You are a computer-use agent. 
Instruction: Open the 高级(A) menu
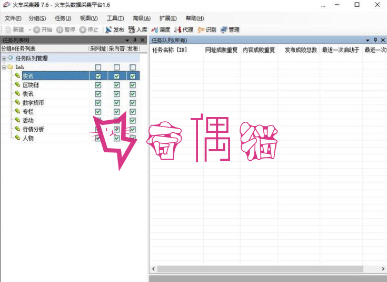click(x=142, y=18)
